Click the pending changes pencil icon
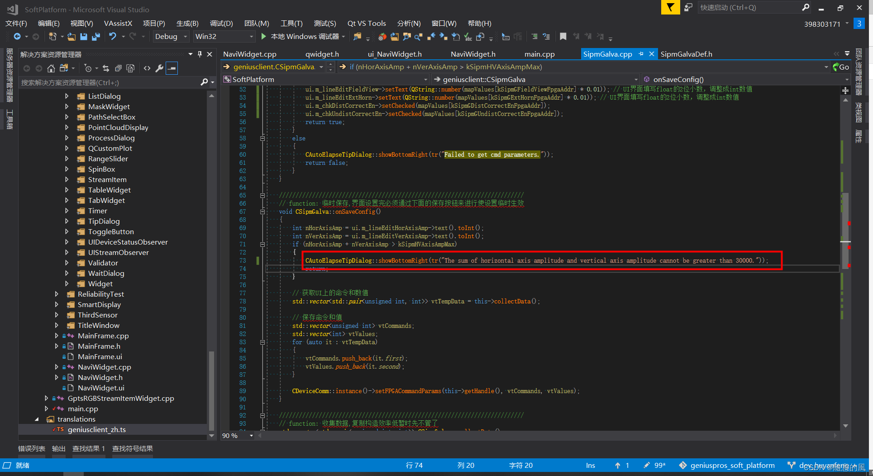Viewport: 873px width, 476px height. [x=647, y=465]
